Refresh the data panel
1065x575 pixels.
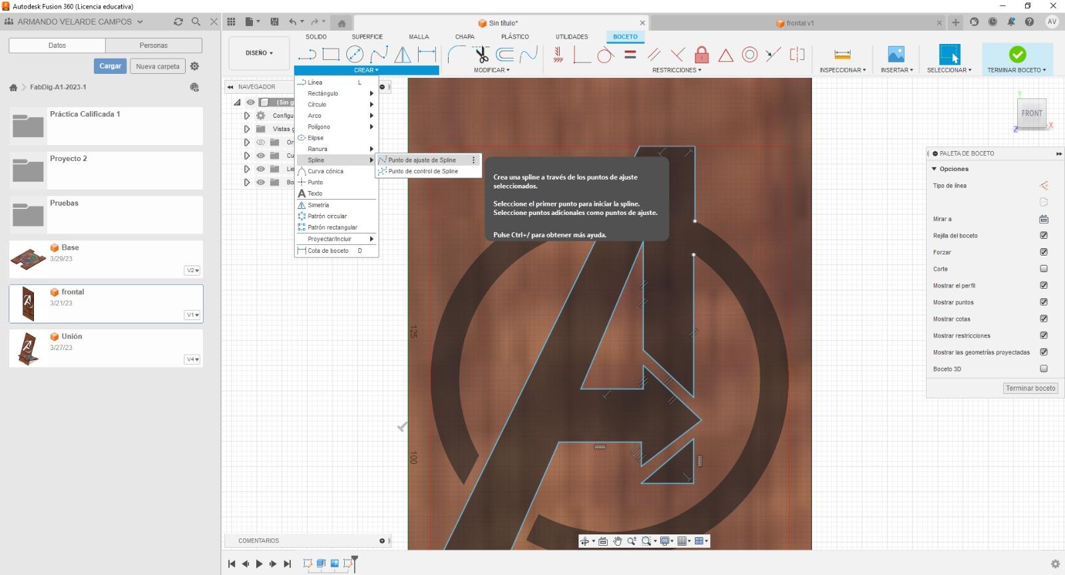click(x=178, y=21)
